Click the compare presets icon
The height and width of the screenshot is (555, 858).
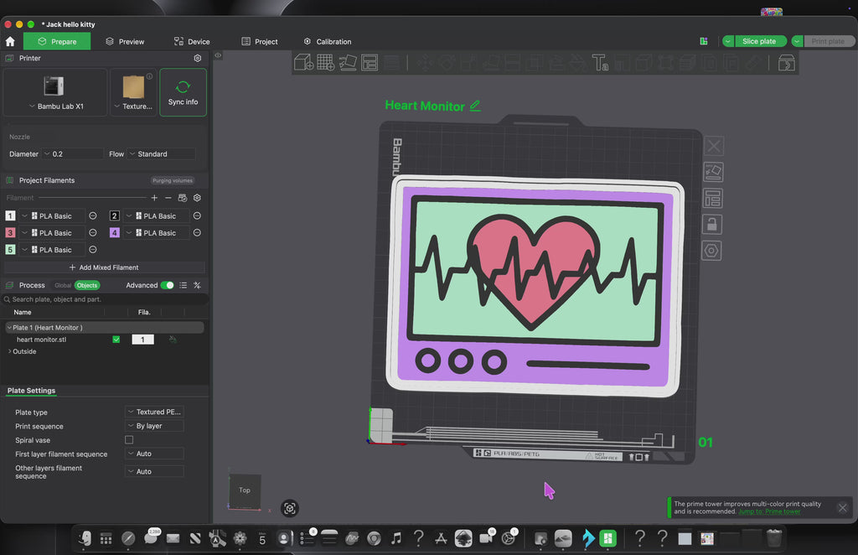(197, 285)
